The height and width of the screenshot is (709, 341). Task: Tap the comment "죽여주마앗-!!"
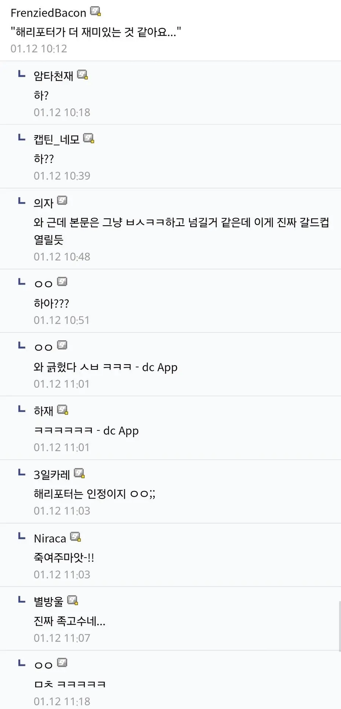click(x=64, y=557)
